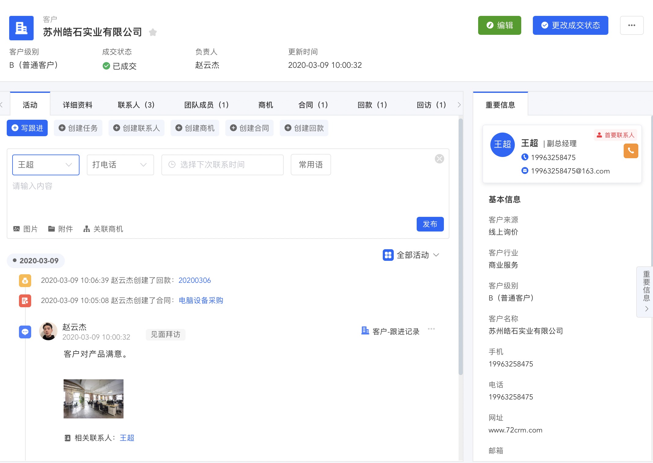Open the three-dot menu in the top right header
The height and width of the screenshot is (463, 653).
click(x=632, y=25)
